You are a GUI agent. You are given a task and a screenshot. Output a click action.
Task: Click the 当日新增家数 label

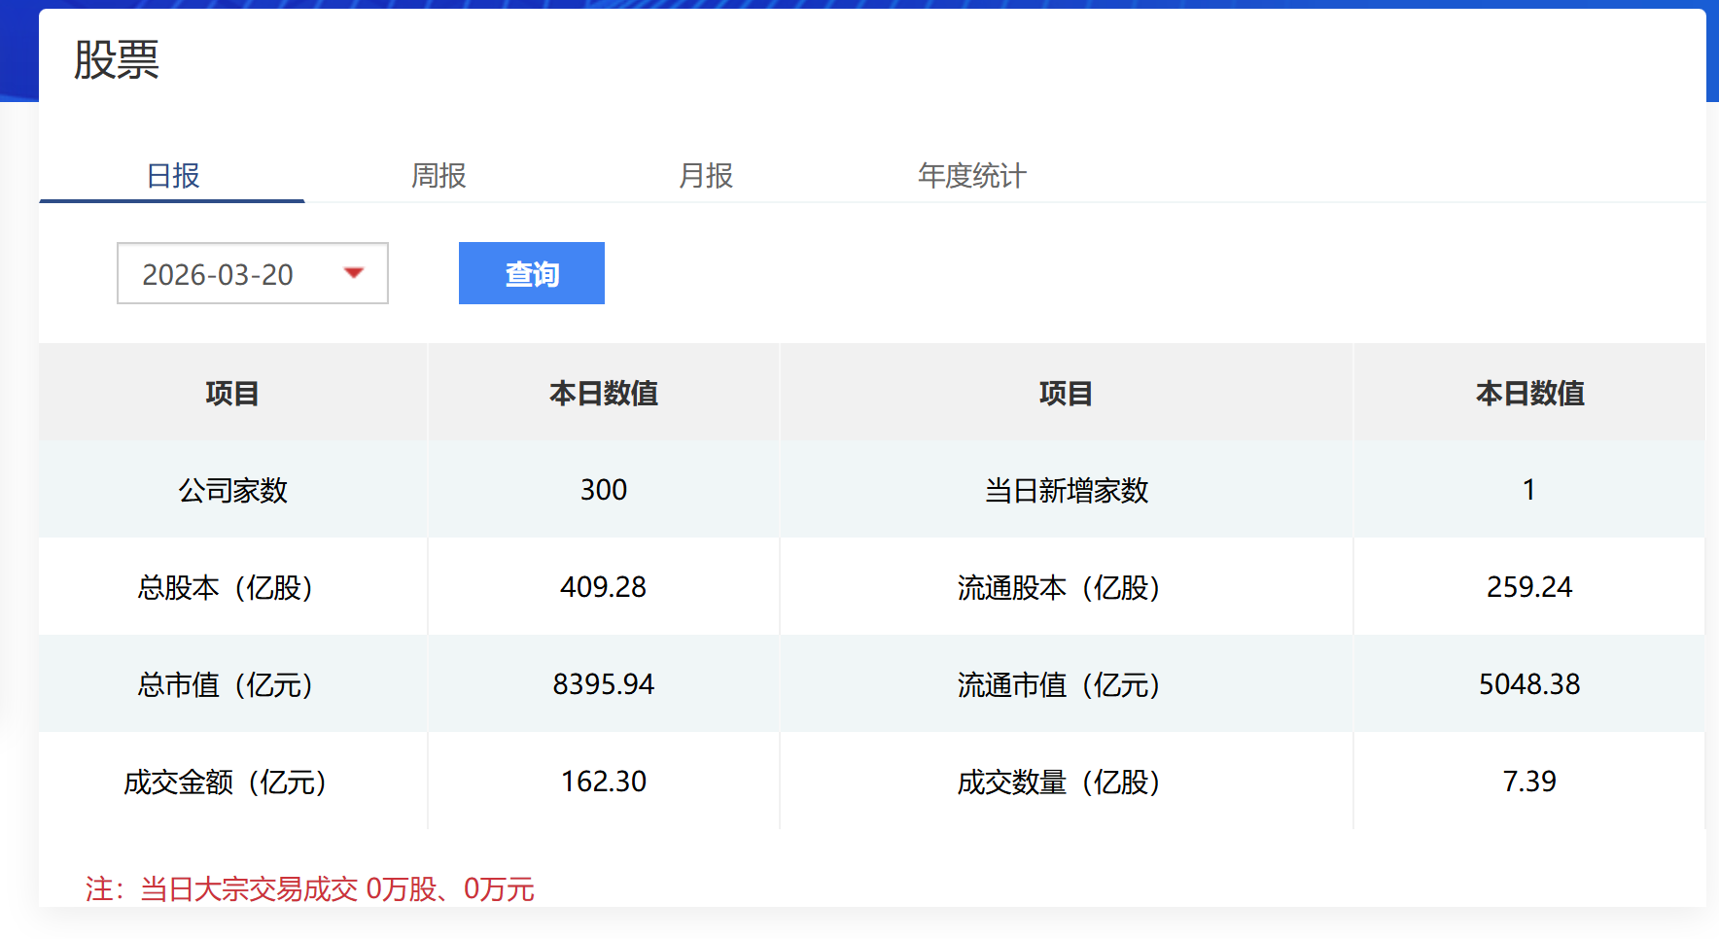[x=1066, y=490]
